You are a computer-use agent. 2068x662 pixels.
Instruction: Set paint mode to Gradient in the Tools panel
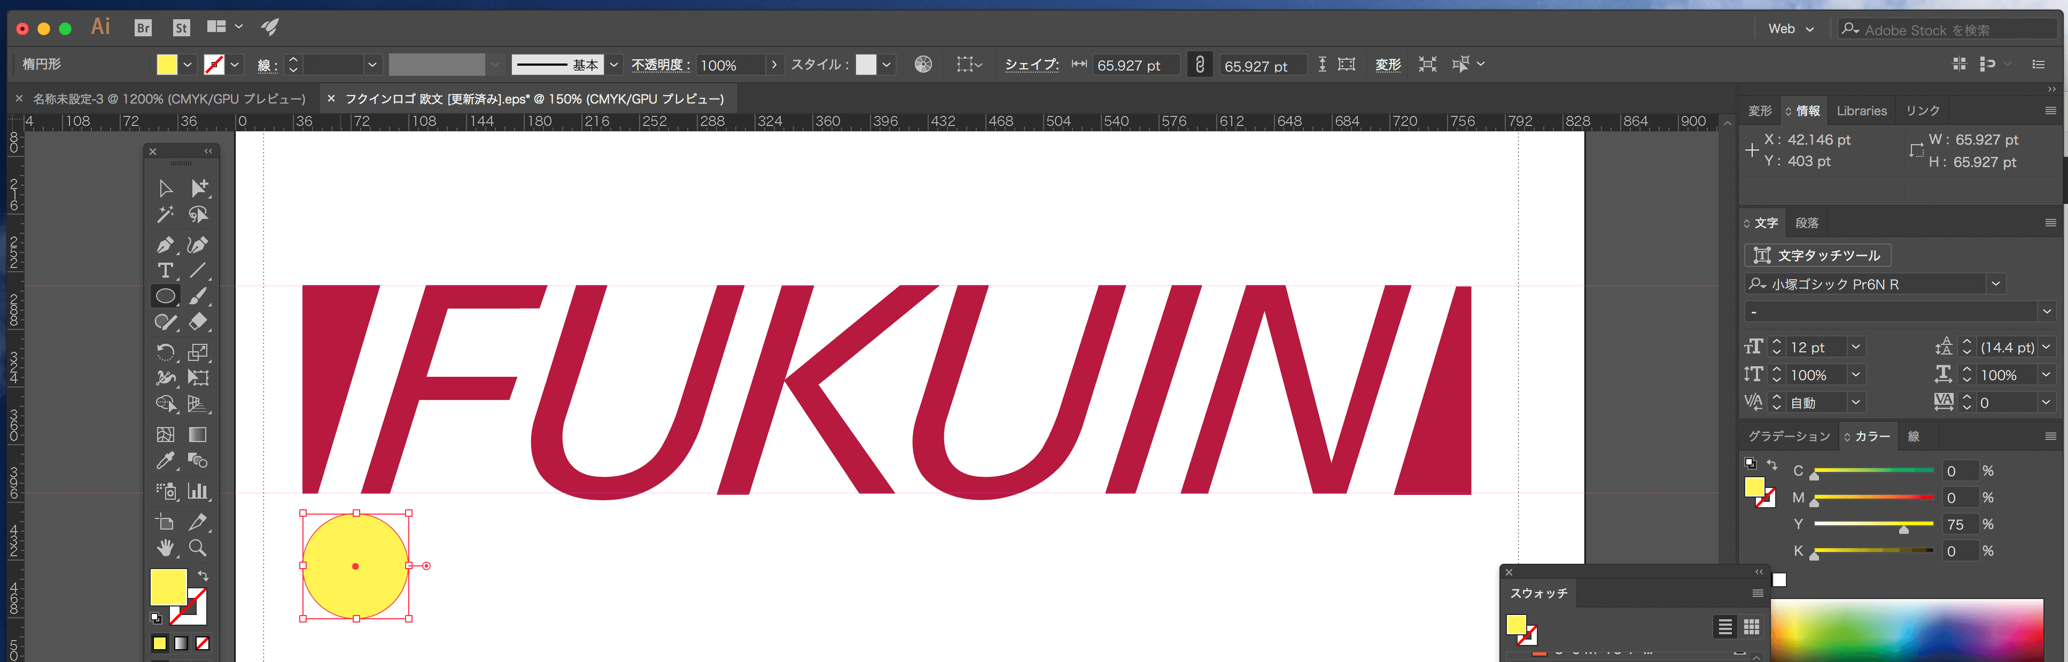tap(182, 643)
